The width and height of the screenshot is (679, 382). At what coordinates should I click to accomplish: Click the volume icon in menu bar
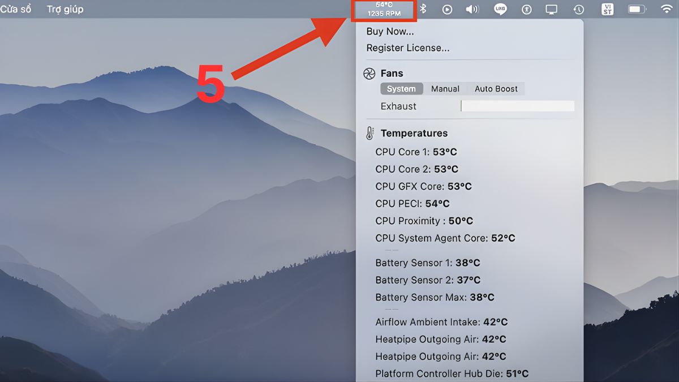pos(472,9)
